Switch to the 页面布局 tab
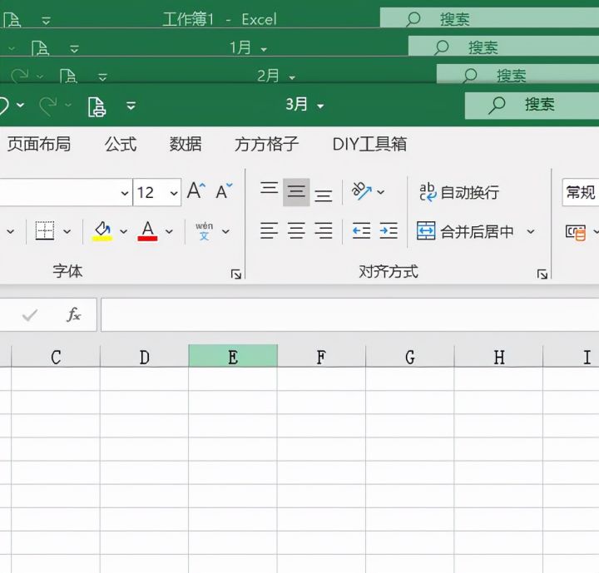Viewport: 599px width, 573px height. 39,145
